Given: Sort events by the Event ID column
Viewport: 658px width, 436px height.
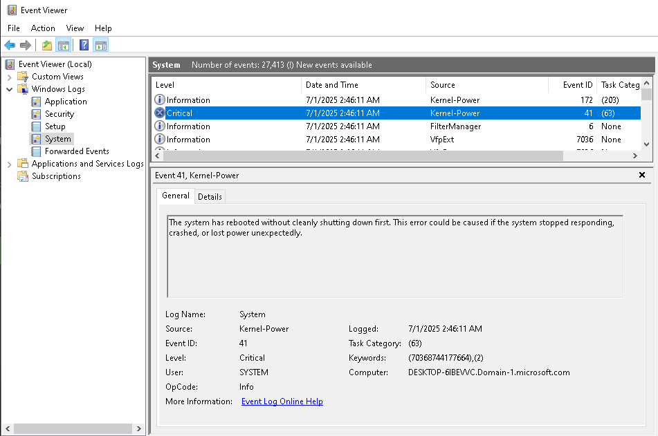Looking at the screenshot, I should [x=572, y=85].
